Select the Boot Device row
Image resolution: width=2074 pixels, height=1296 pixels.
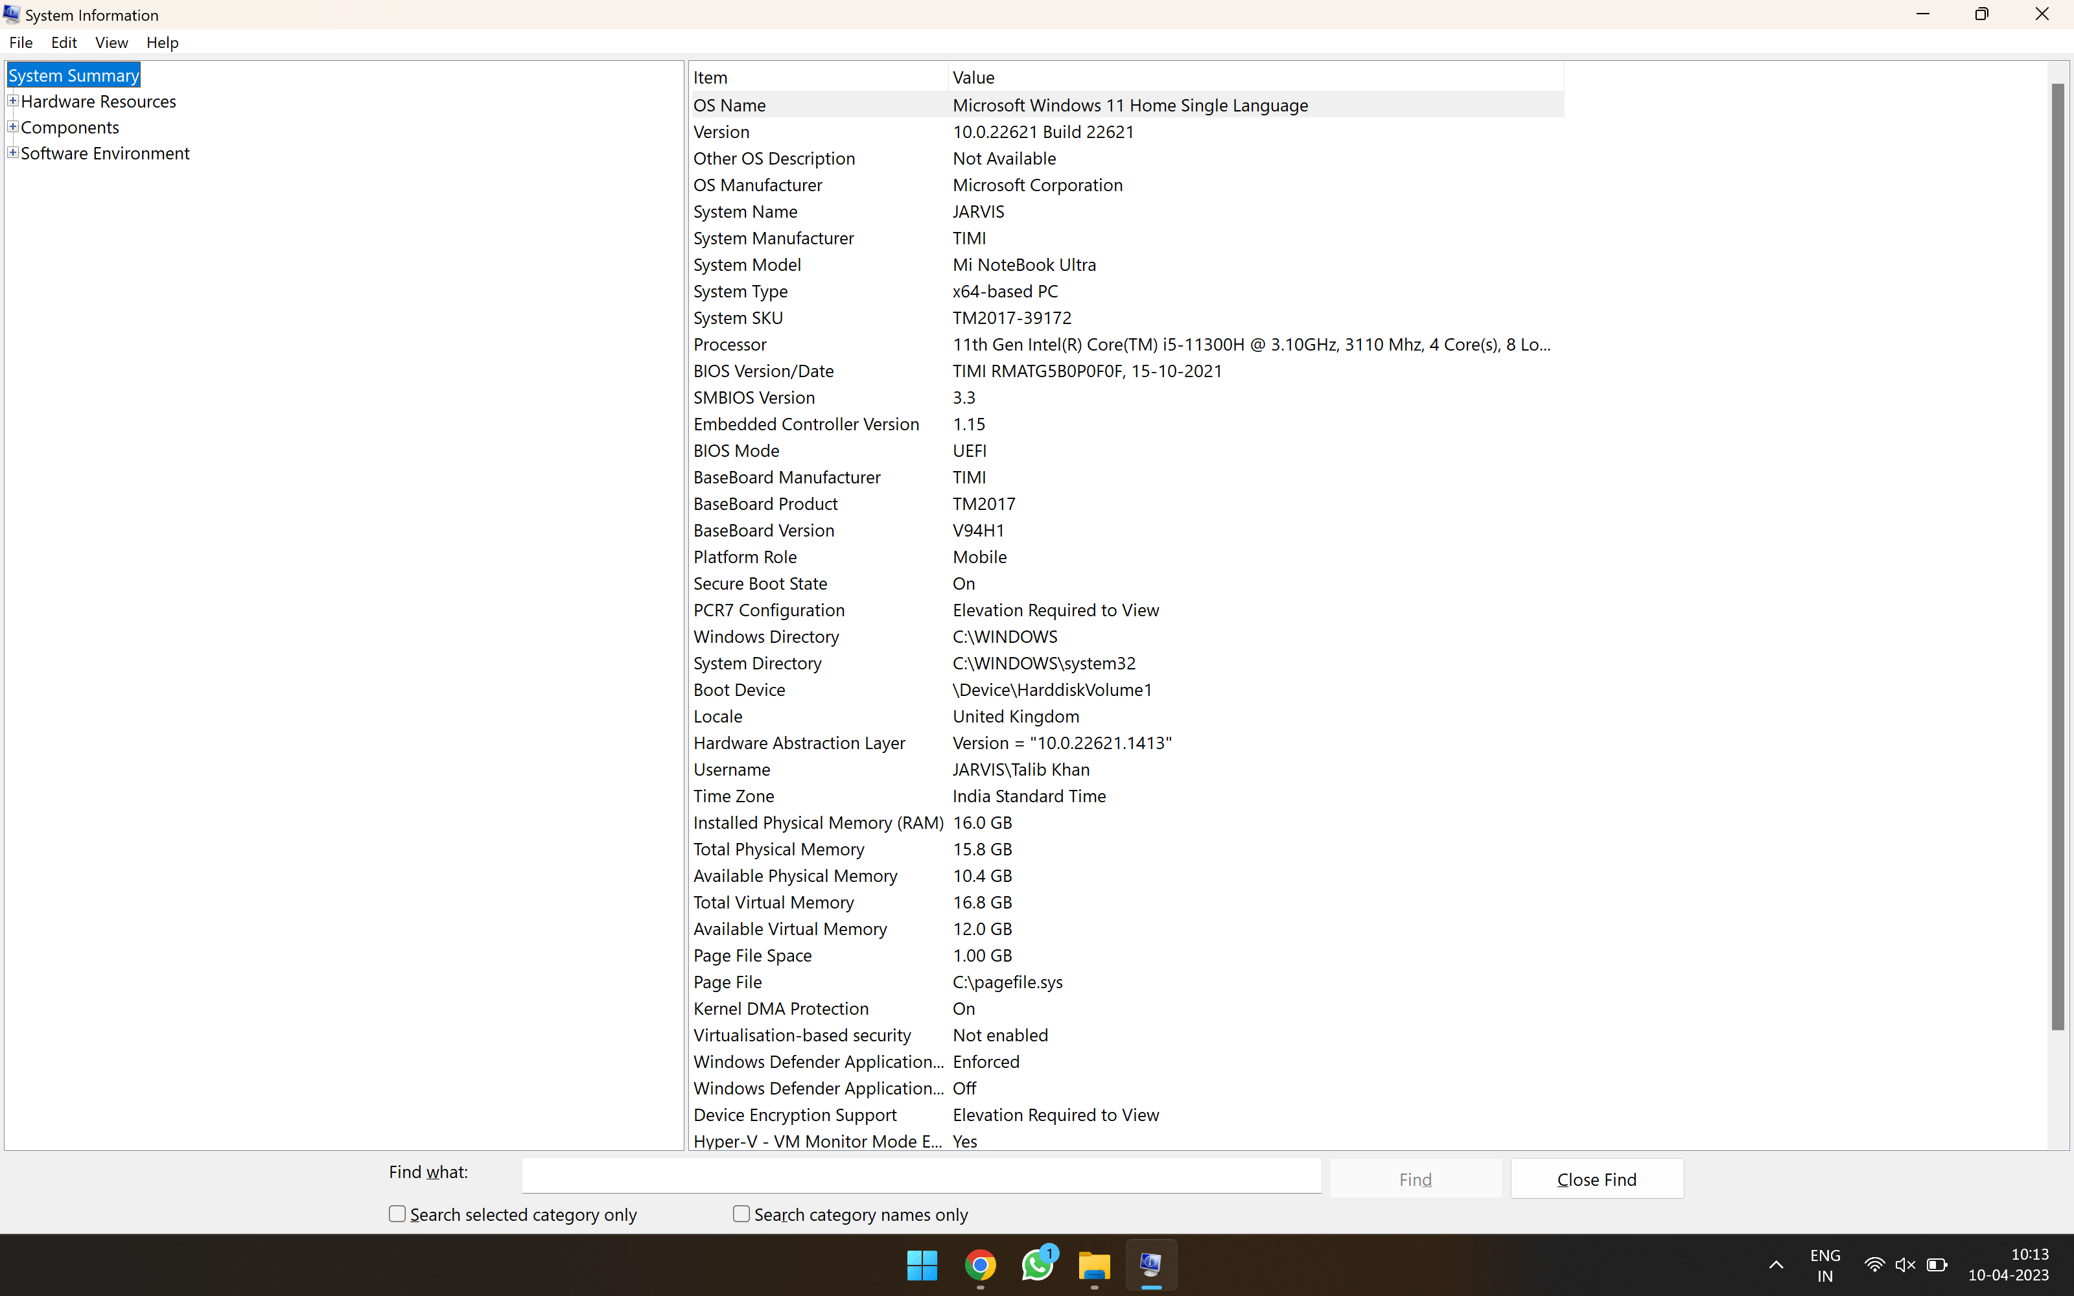(x=1127, y=689)
